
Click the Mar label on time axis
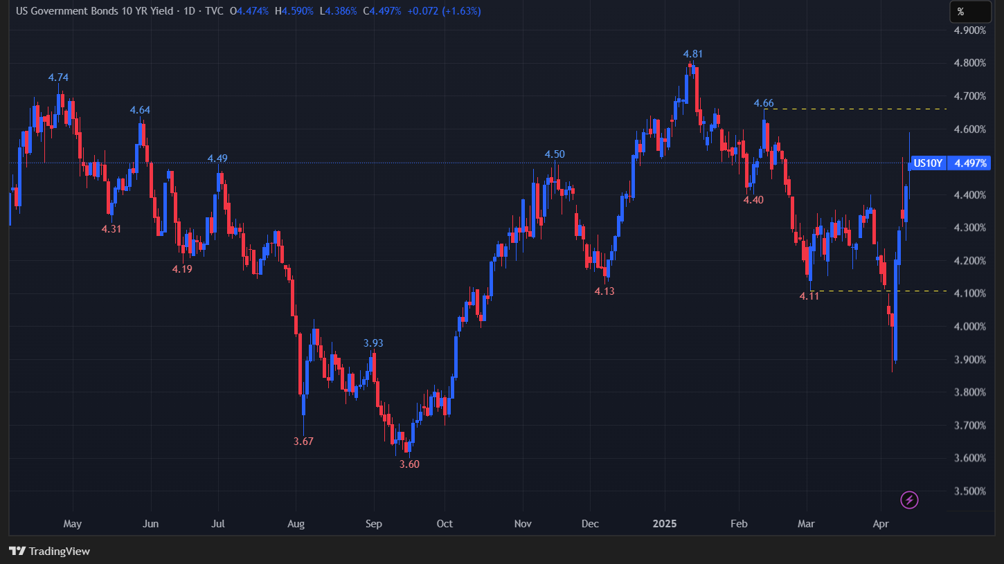pyautogui.click(x=807, y=524)
